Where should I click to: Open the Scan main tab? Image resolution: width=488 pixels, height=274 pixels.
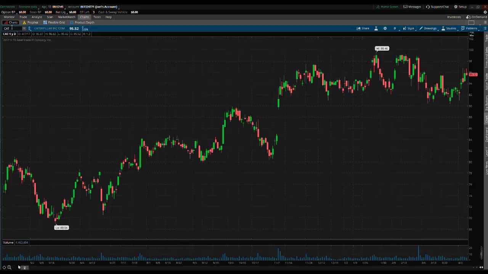click(x=50, y=17)
